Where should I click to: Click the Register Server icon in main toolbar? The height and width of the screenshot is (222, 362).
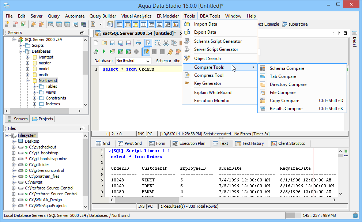(x=7, y=24)
